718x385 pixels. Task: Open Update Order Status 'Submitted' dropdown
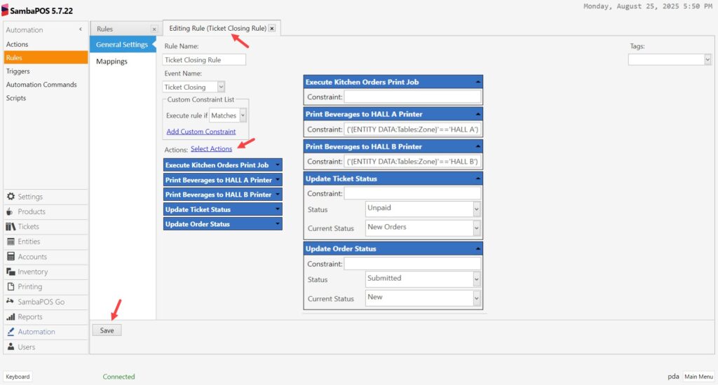point(476,279)
